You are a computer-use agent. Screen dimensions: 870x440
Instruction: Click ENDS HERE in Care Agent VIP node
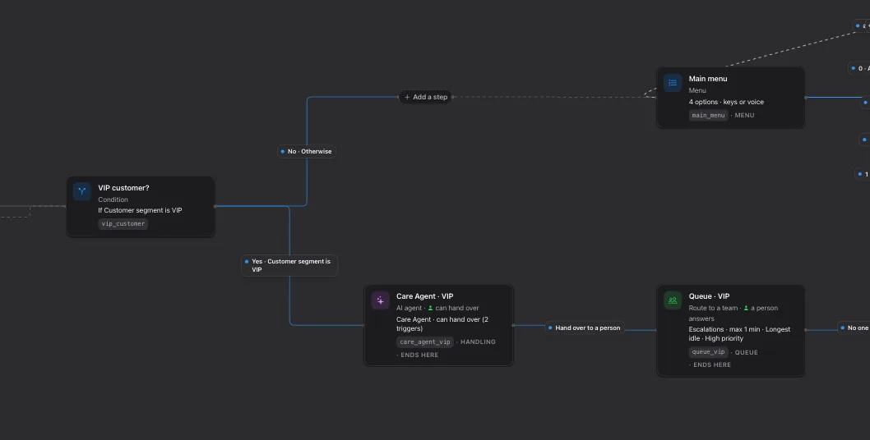click(419, 355)
